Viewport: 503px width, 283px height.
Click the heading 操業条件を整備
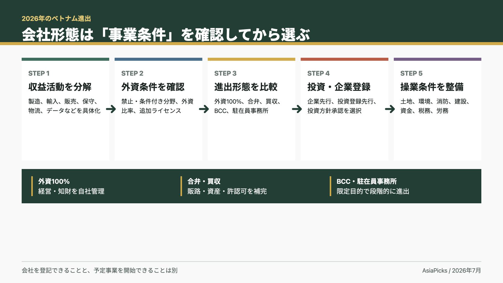[x=432, y=87]
